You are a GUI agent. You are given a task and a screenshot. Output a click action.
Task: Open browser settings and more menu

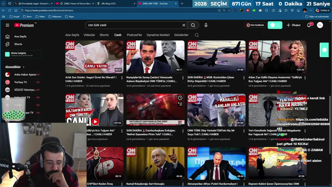pyautogui.click(x=311, y=10)
